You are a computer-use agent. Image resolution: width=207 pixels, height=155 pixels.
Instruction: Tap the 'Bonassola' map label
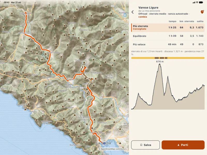[22, 105]
